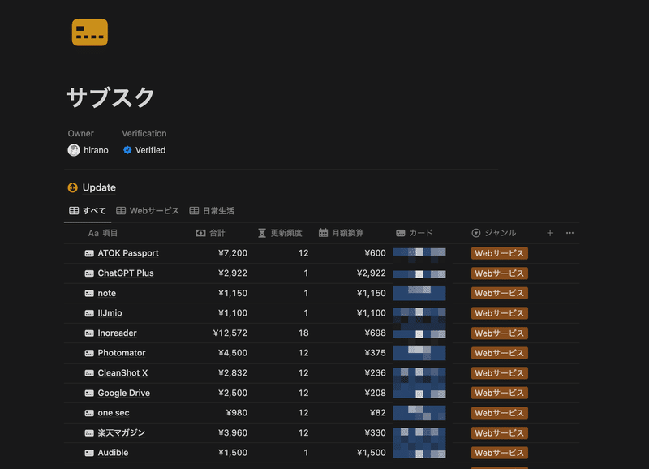Switch to the Webサービス view tab
This screenshot has height=469, width=649.
click(x=148, y=211)
